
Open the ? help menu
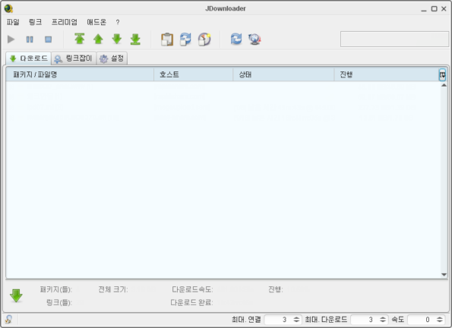tap(118, 22)
